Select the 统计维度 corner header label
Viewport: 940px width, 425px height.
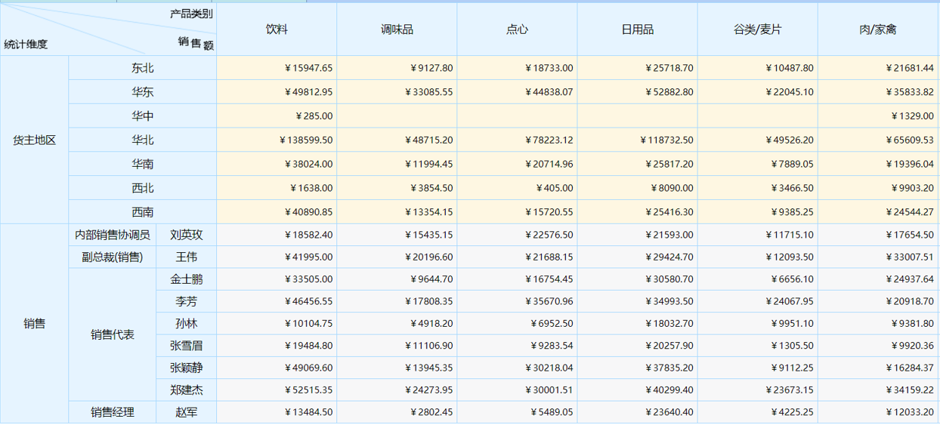[x=26, y=44]
